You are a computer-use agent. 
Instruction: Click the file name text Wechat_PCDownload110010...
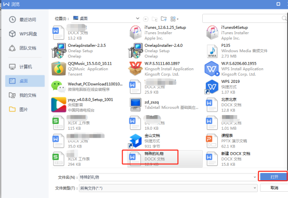coord(95,84)
